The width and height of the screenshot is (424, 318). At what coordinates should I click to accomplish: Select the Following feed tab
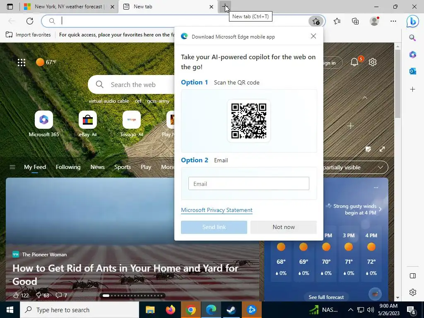68,167
